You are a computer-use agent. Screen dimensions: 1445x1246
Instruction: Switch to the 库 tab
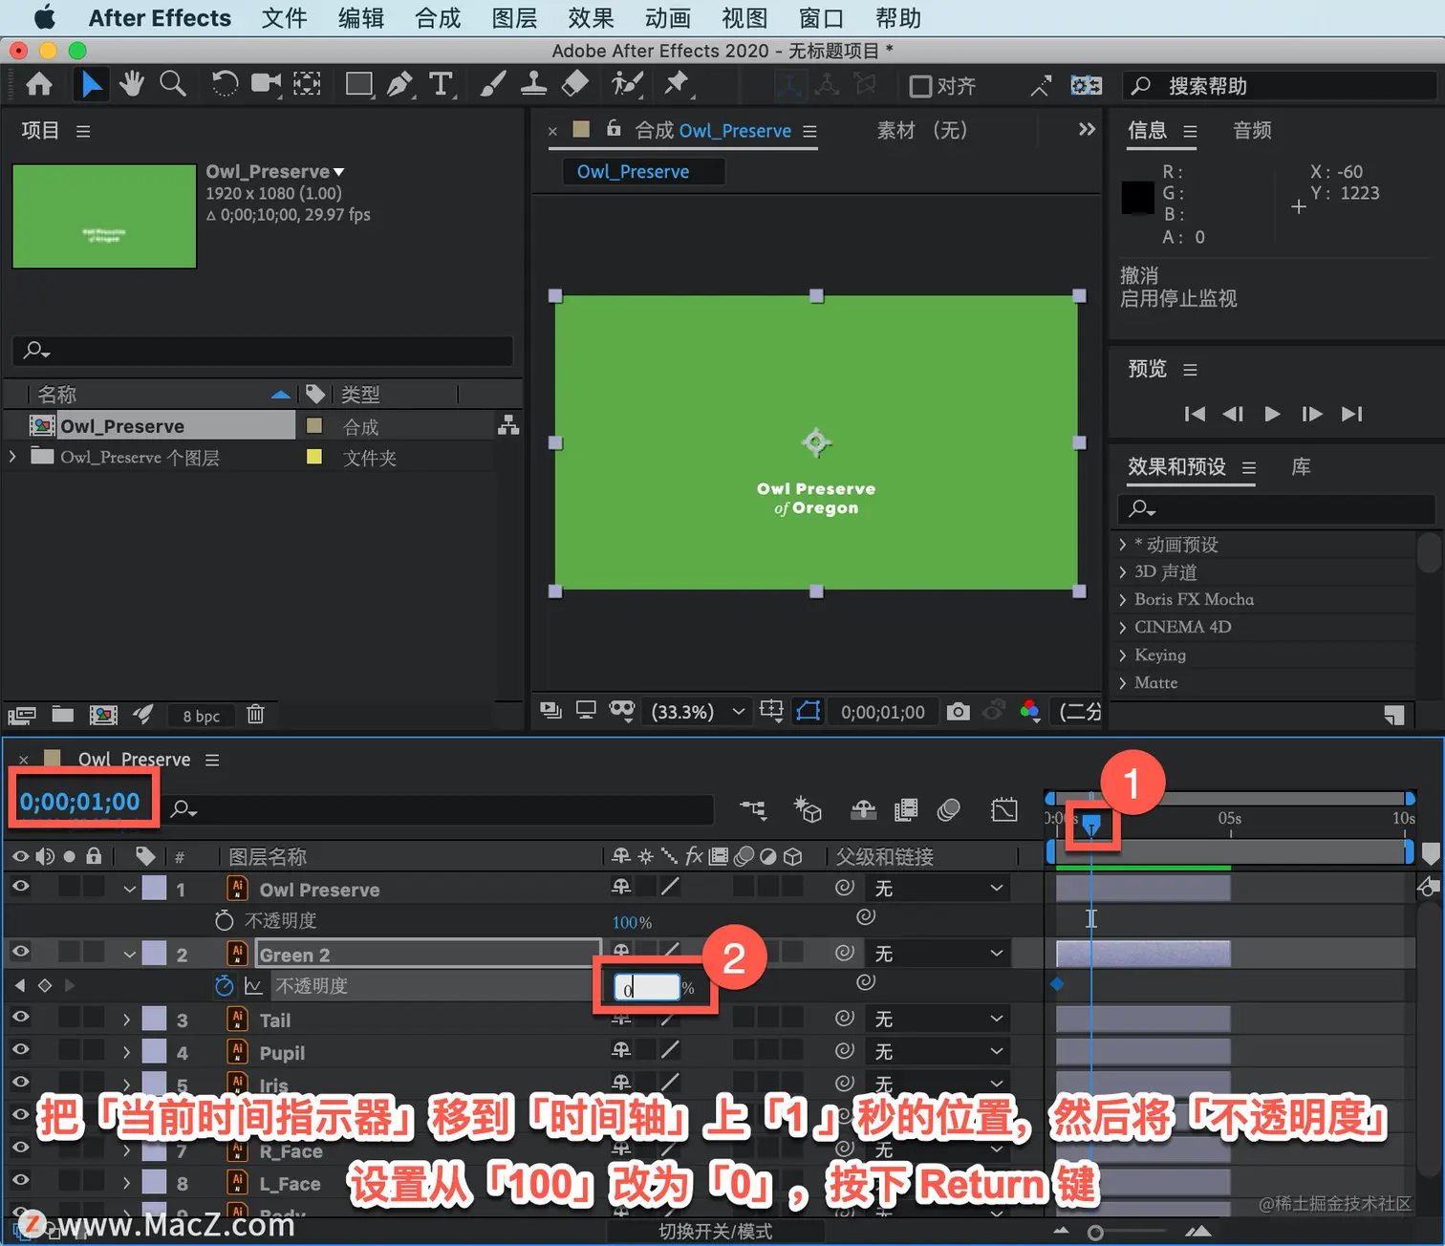tap(1301, 466)
